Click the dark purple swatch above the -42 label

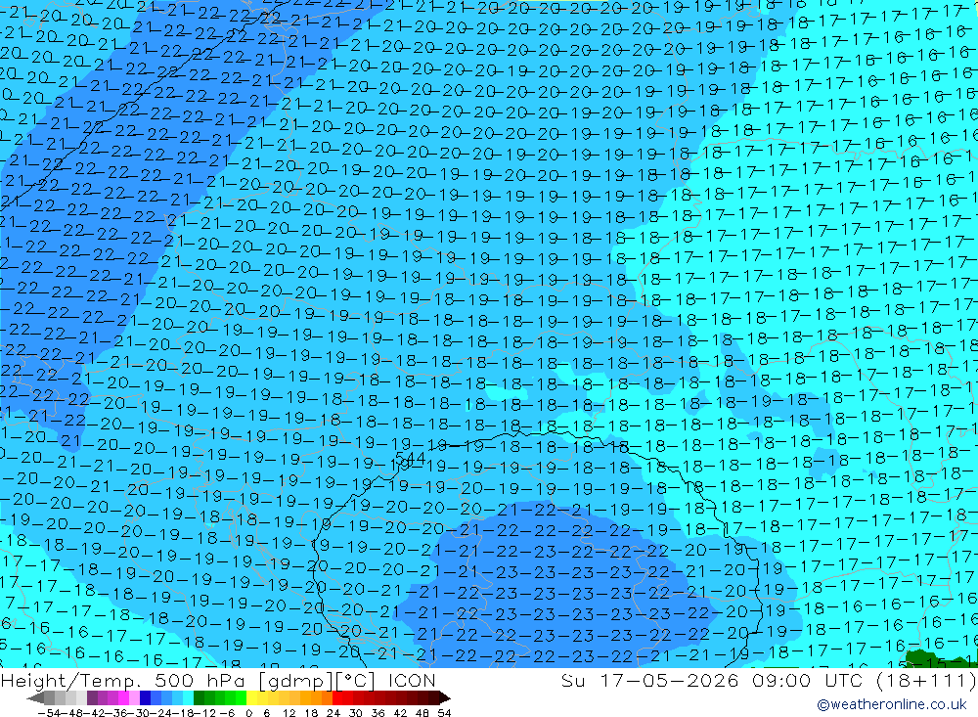click(x=92, y=697)
